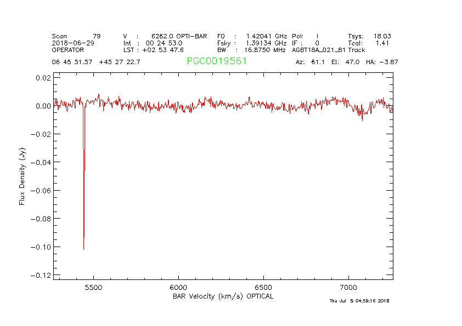Click the 0.02 y-axis tick label
The height and width of the screenshot is (326, 462).
coord(43,78)
